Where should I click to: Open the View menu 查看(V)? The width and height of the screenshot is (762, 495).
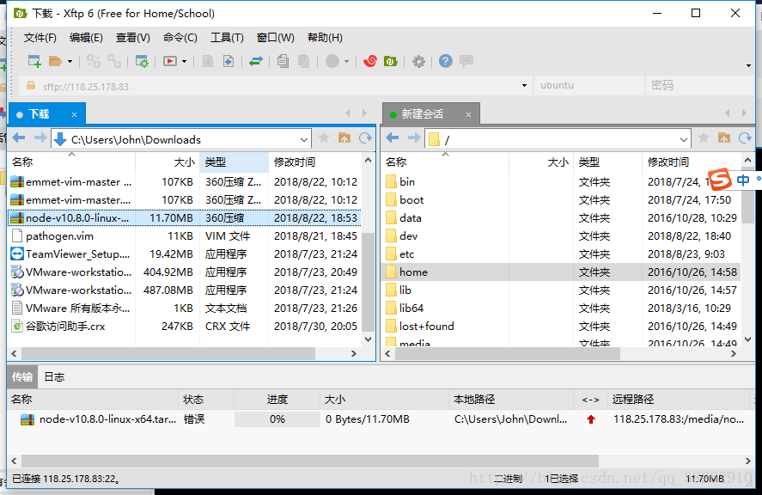pos(132,38)
